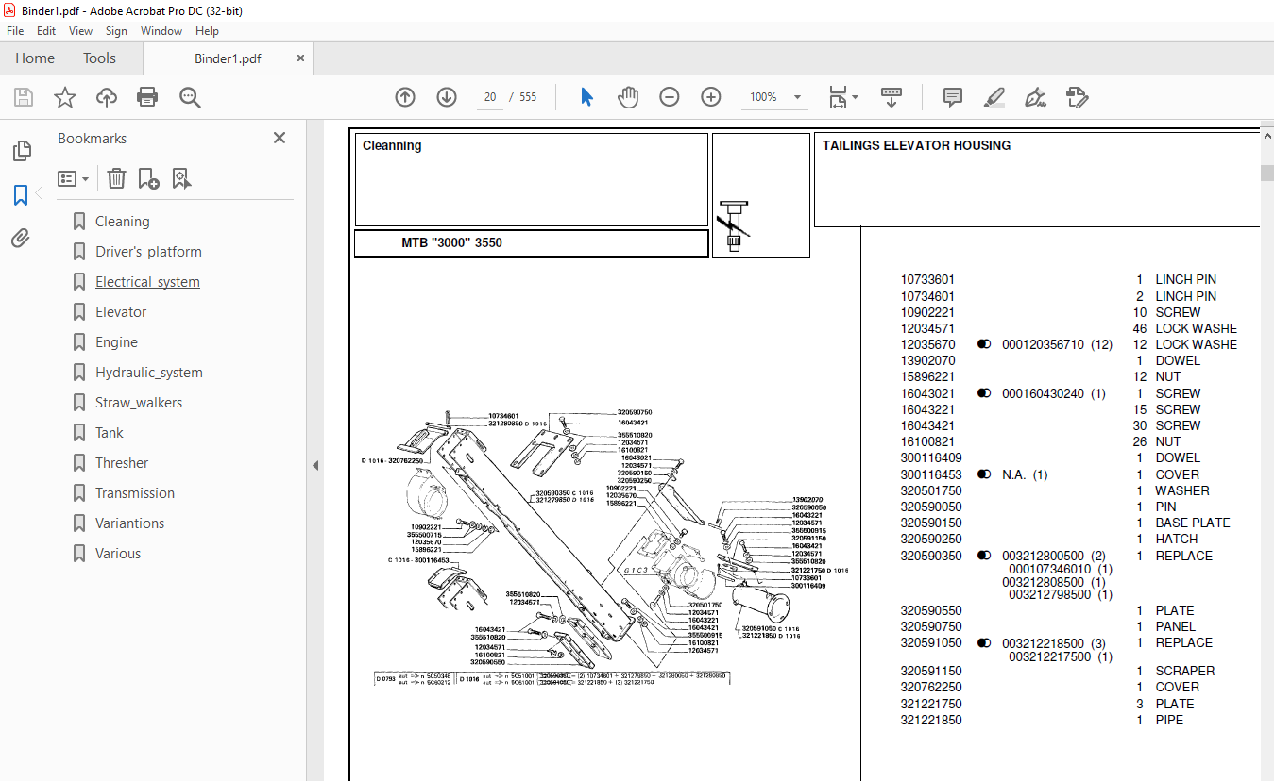Open the find text magnifier tool
This screenshot has height=781, width=1274.
click(x=190, y=97)
